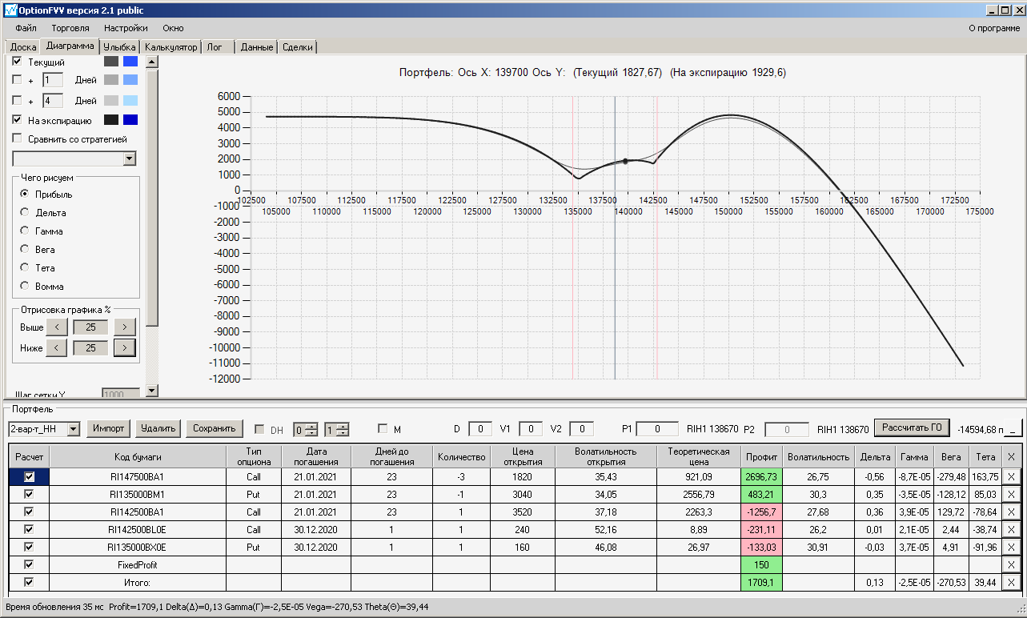Enable the Сравнить со стратегией checkbox
The height and width of the screenshot is (618, 1027).
[x=17, y=138]
